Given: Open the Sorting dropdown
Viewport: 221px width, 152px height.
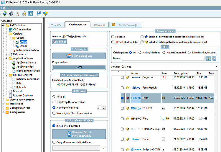Looking at the screenshot, I should click(217, 67).
